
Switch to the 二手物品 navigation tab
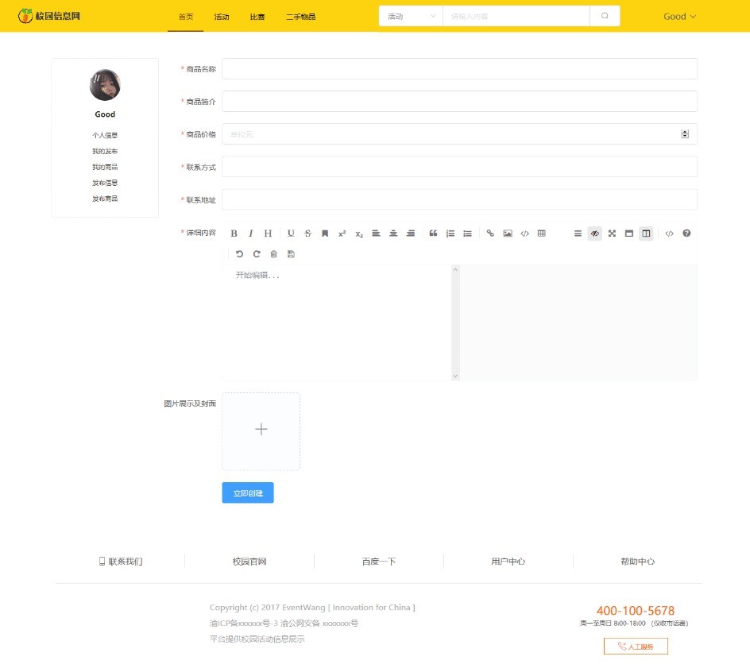(x=300, y=16)
